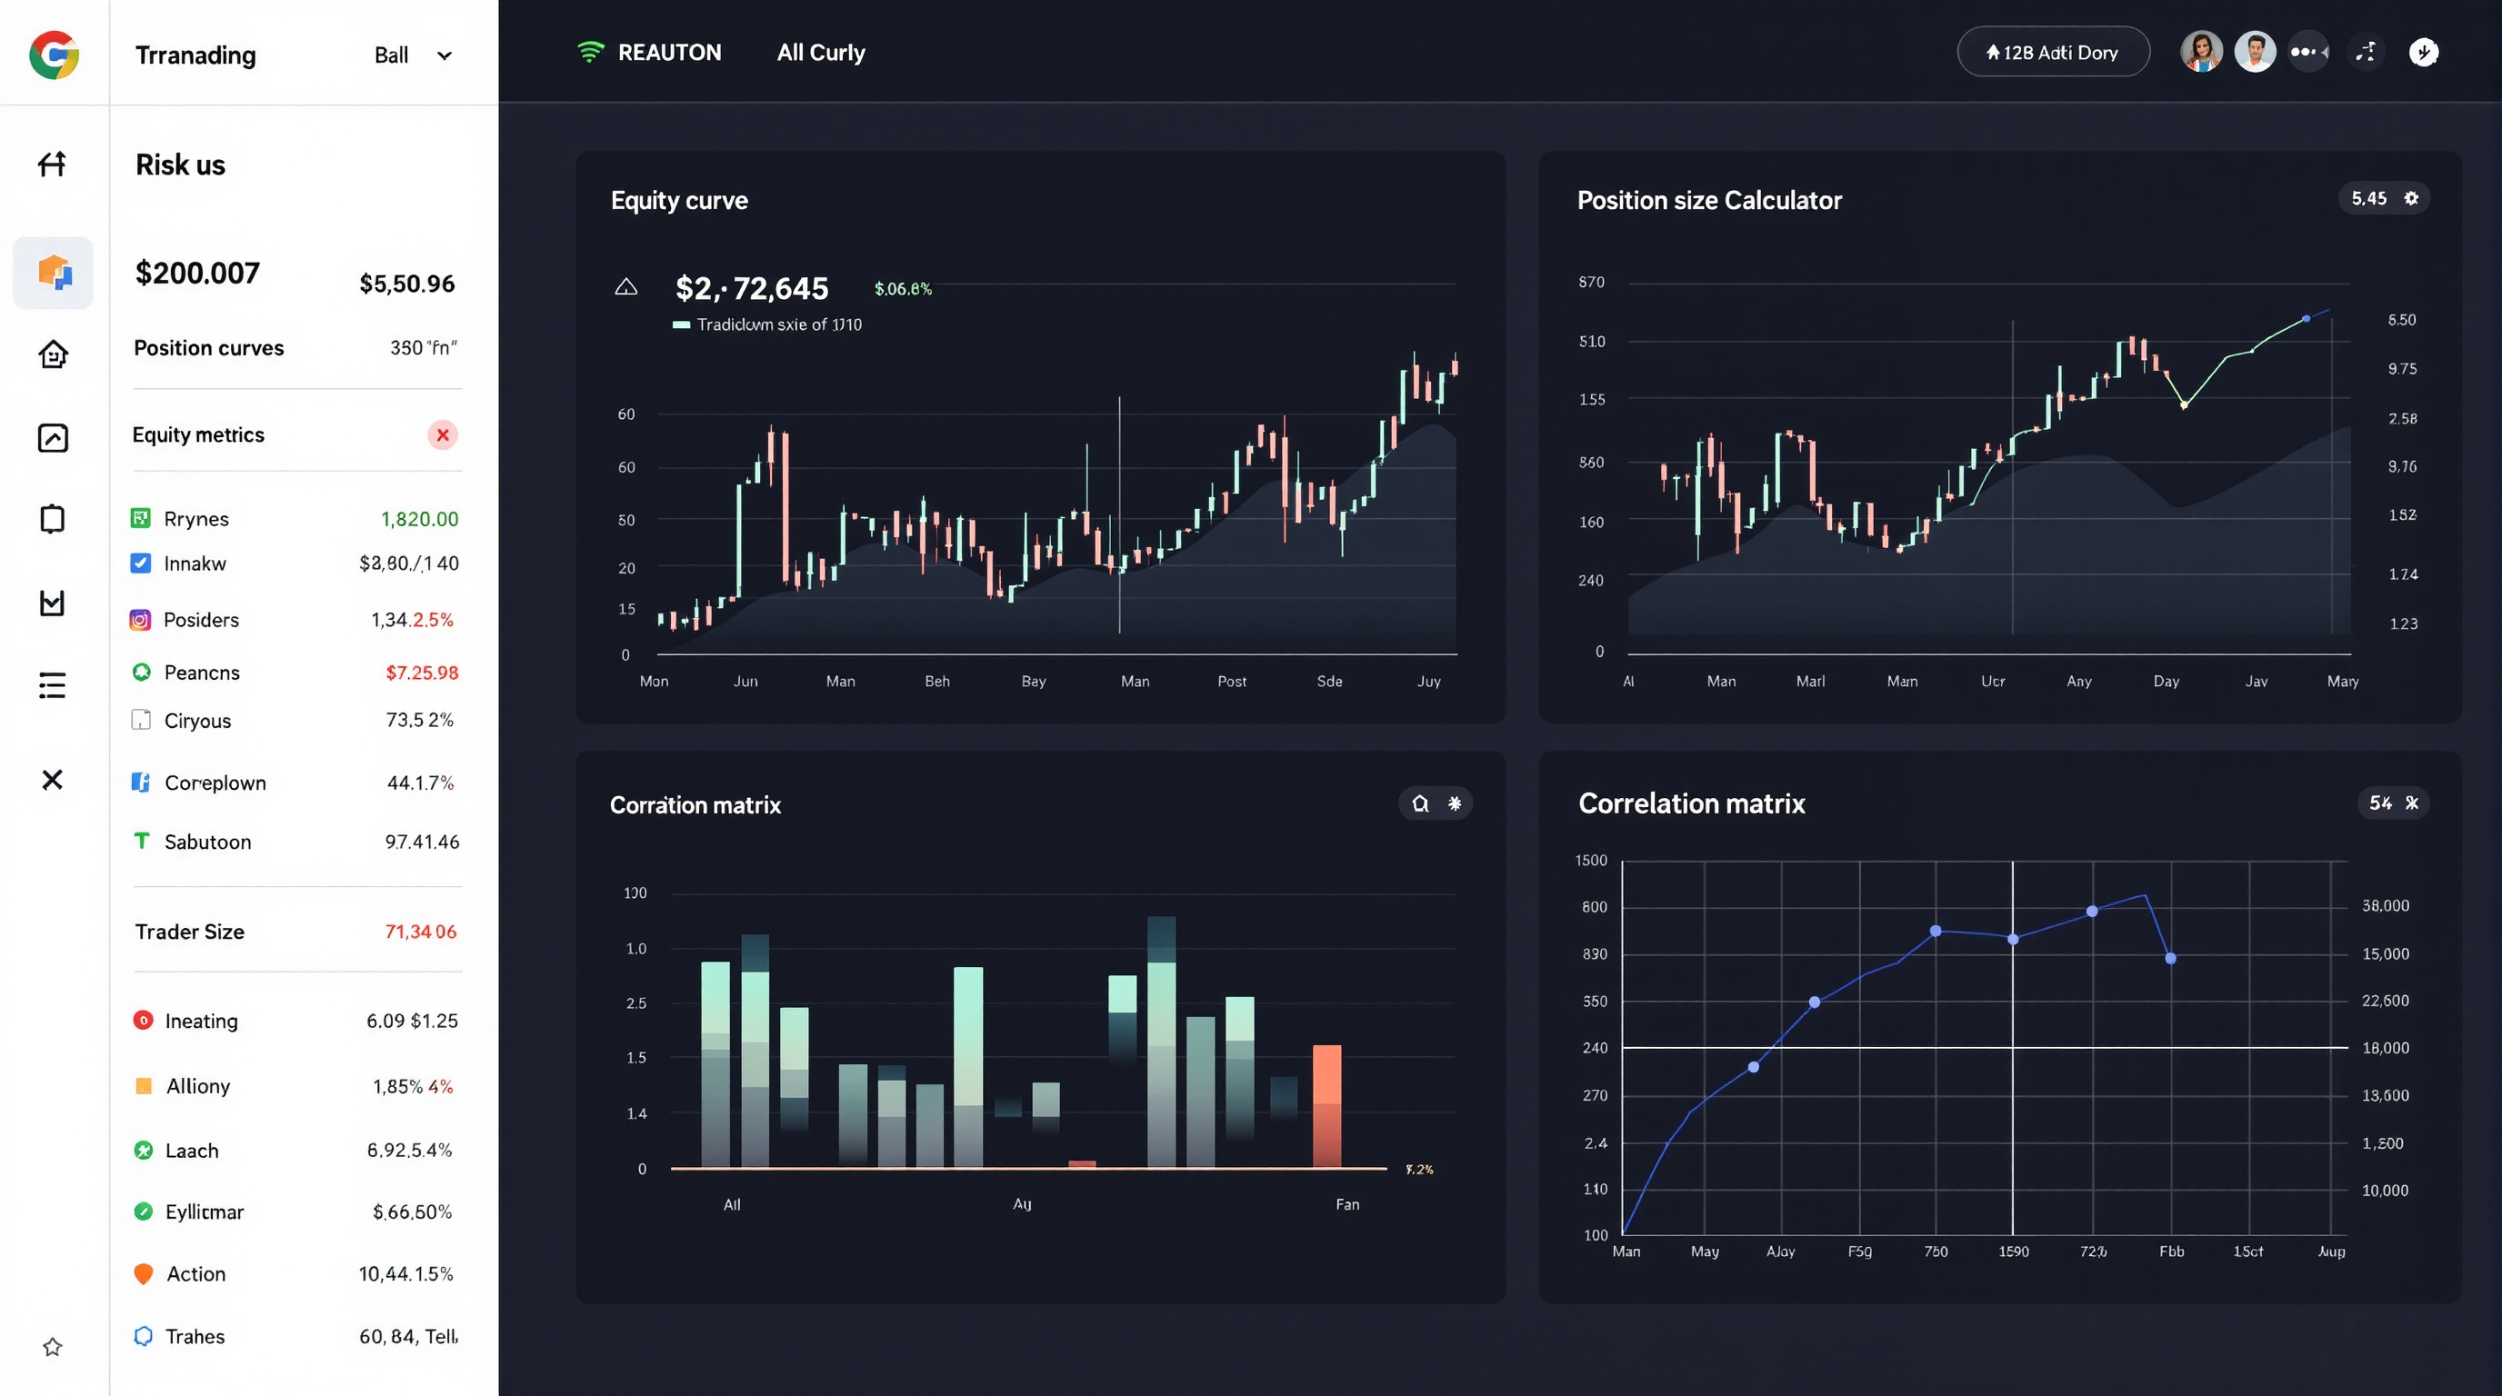The image size is (2502, 1396).
Task: Open the second user avatar
Action: pyautogui.click(x=2256, y=52)
